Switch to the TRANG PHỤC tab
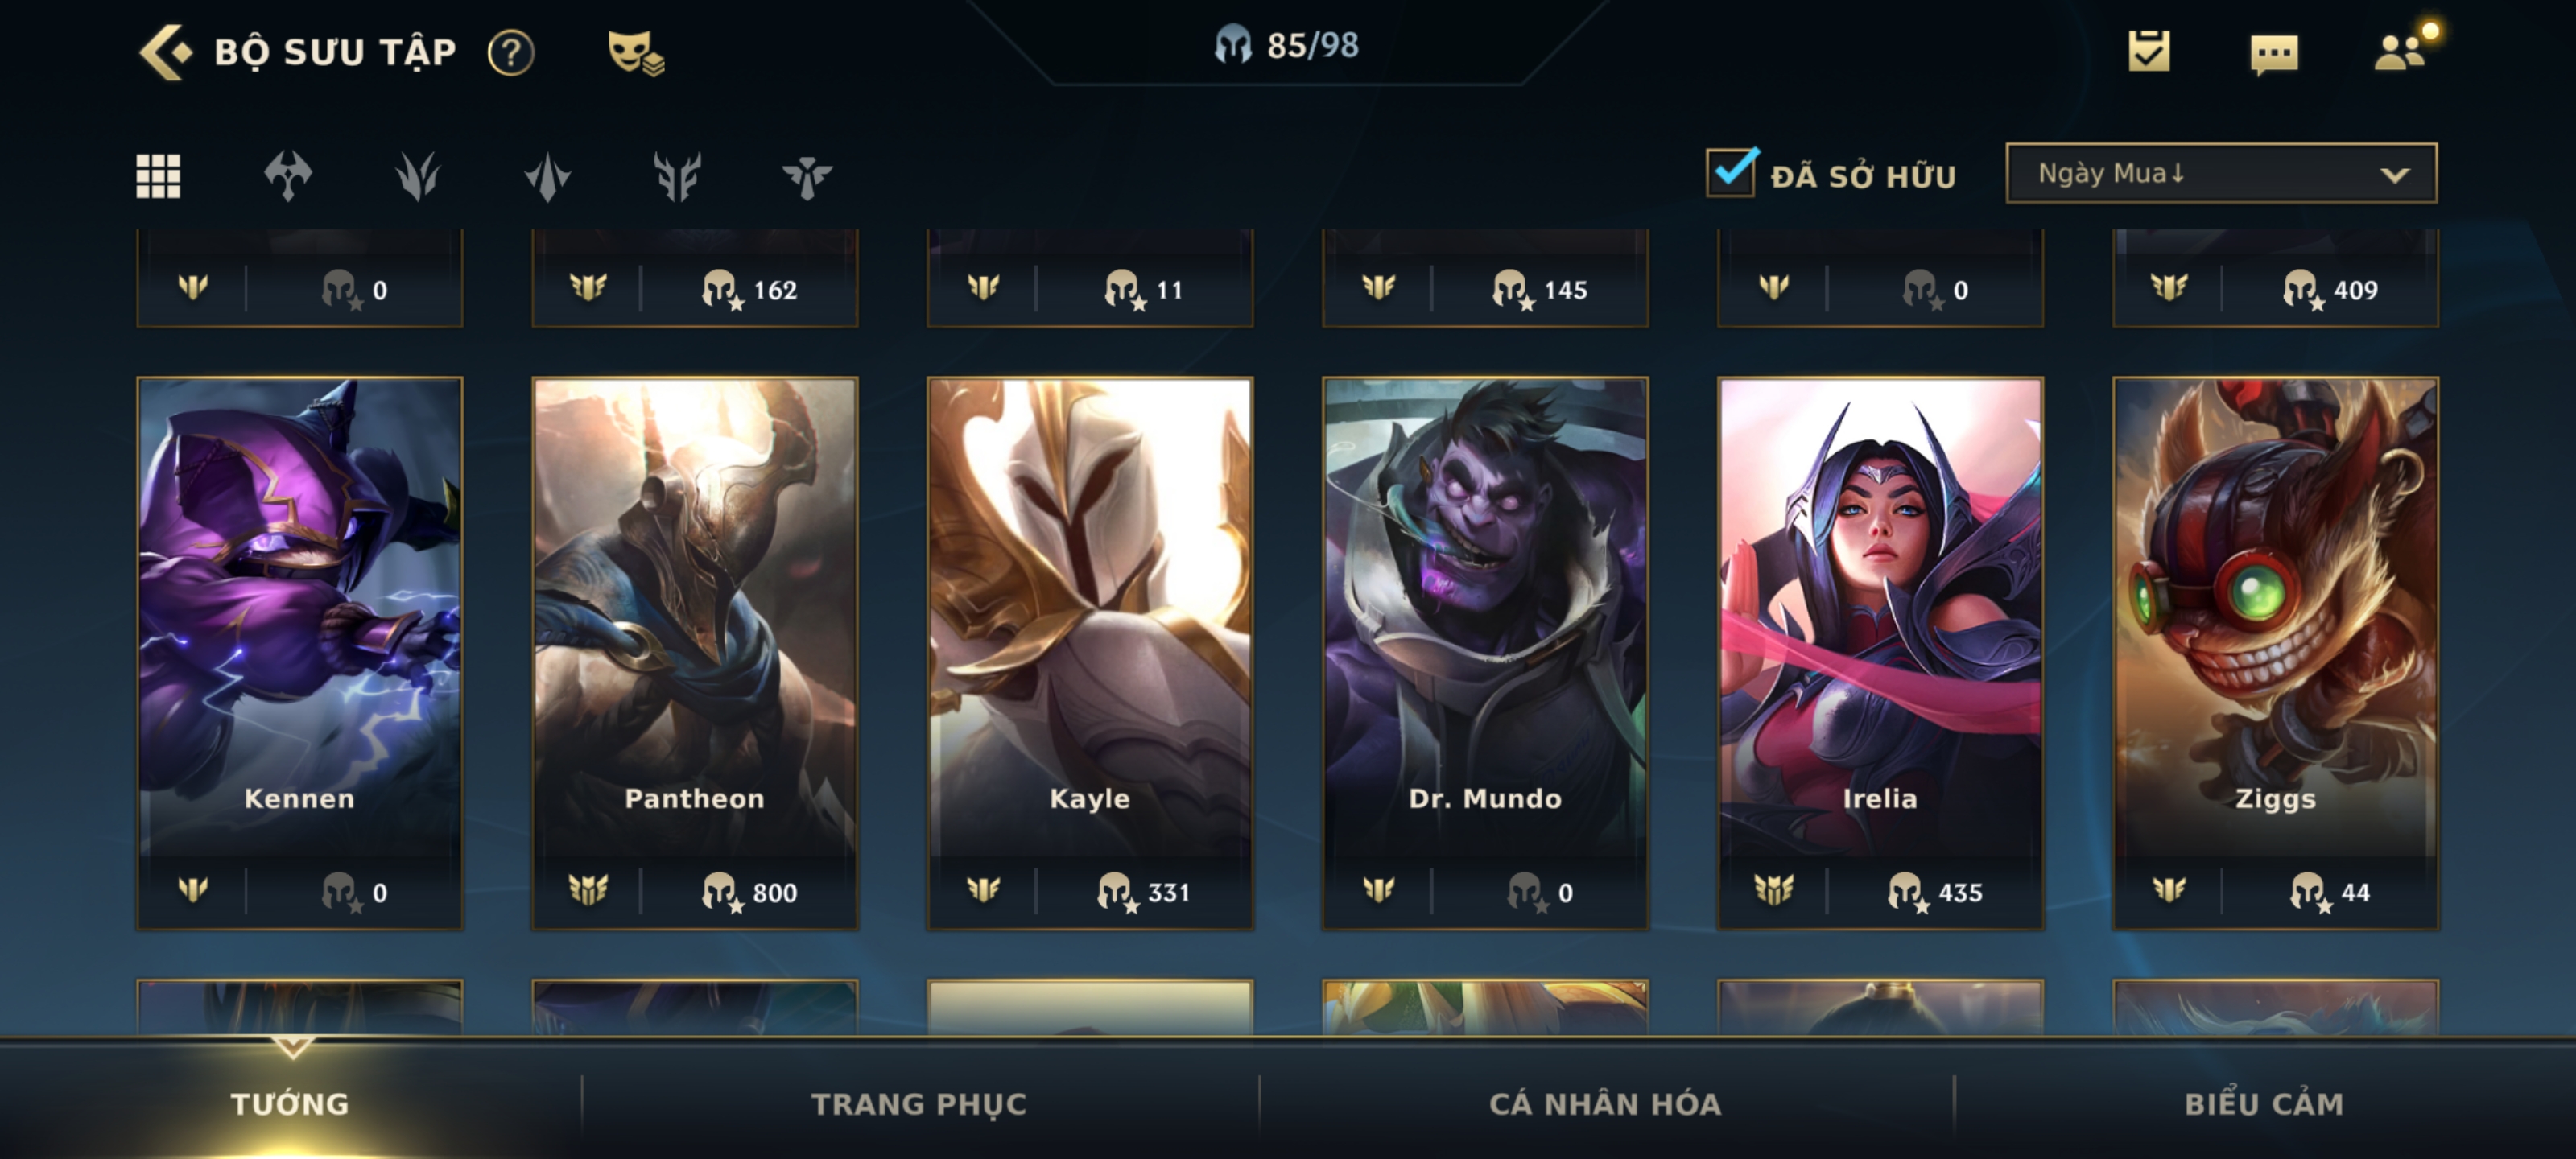 (918, 1103)
